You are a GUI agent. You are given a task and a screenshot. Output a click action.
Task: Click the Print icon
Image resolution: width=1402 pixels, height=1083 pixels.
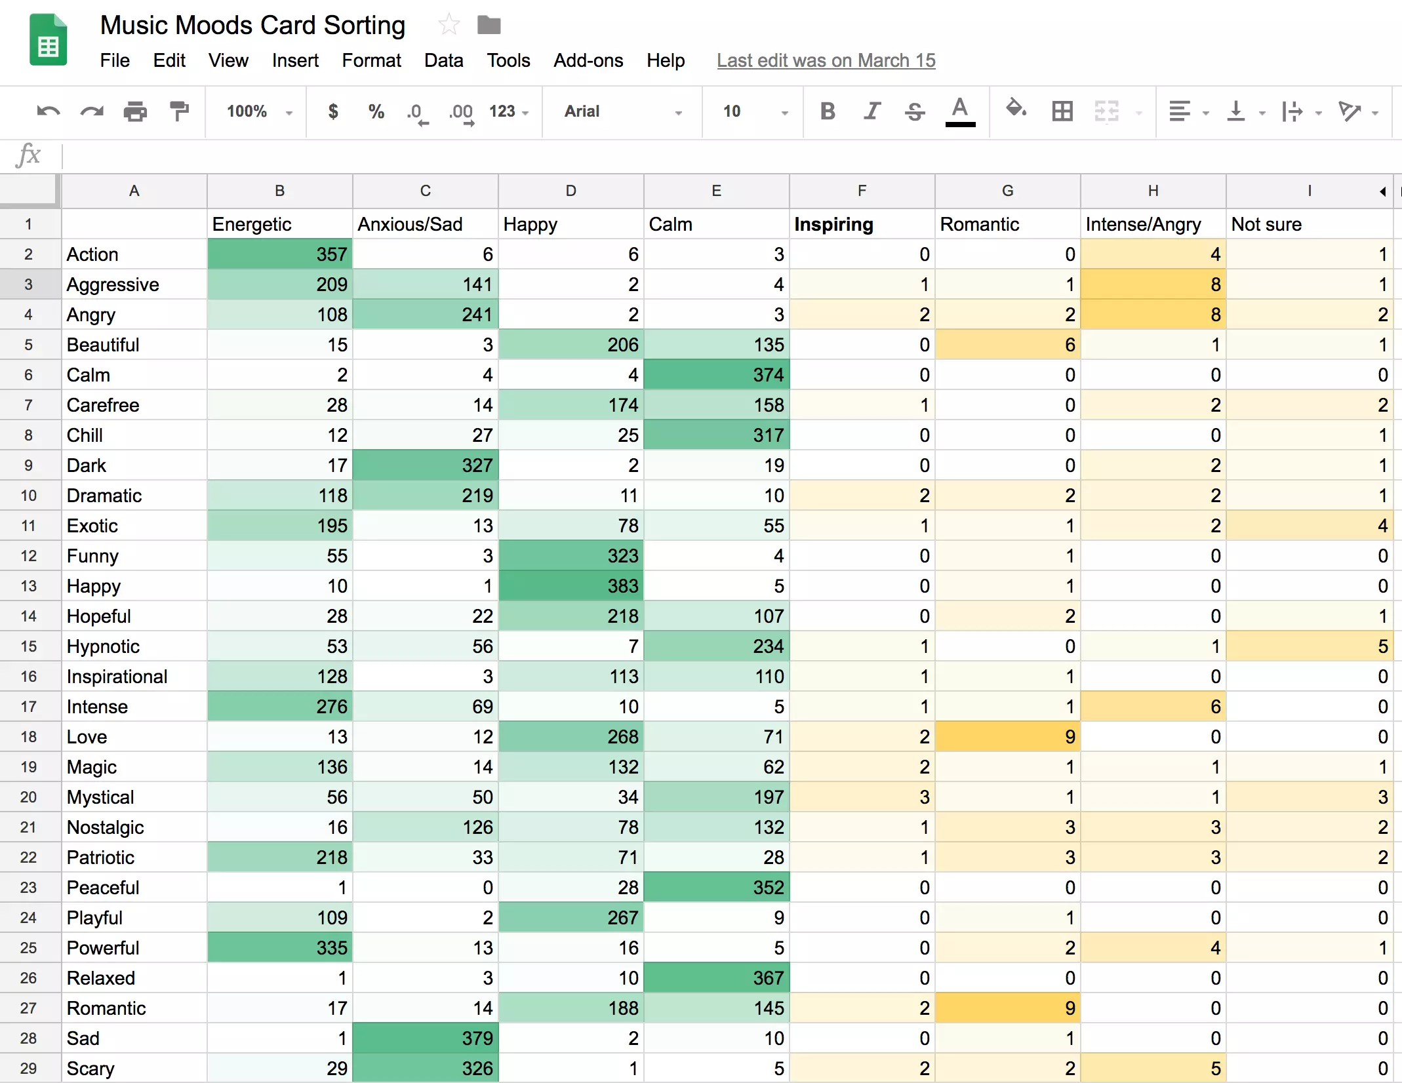point(135,111)
